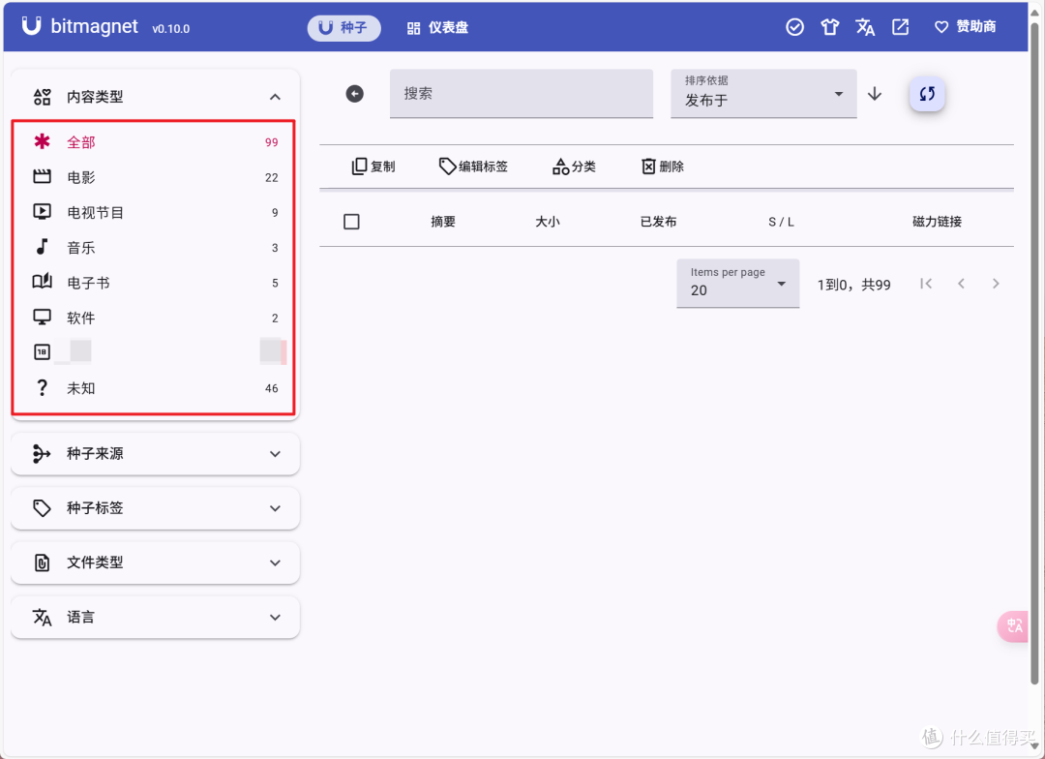Click the bitmagnet magnet logo icon
The width and height of the screenshot is (1045, 759).
tap(31, 26)
